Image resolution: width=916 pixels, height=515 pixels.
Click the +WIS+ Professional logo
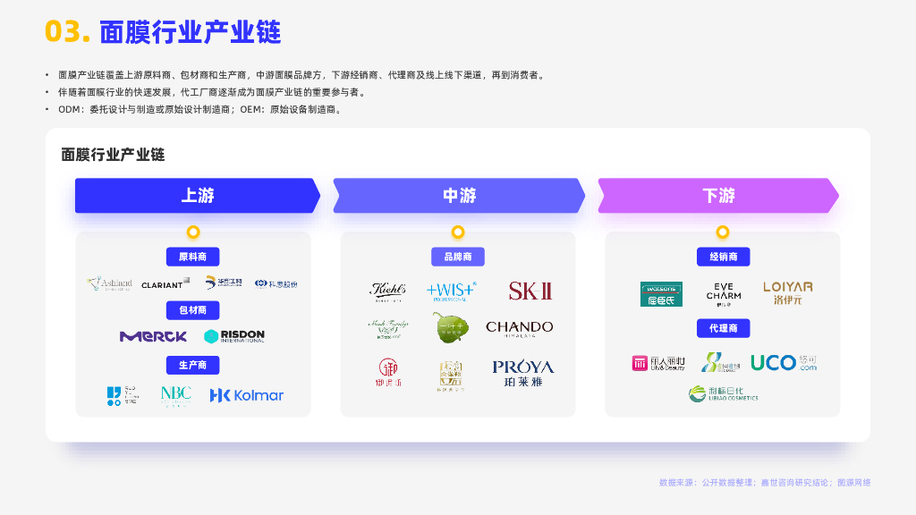tap(451, 291)
